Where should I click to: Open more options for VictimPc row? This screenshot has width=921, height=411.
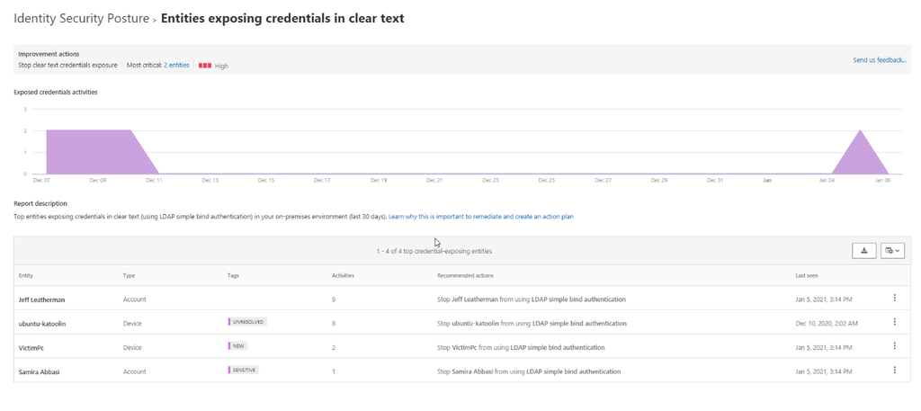[x=895, y=346]
